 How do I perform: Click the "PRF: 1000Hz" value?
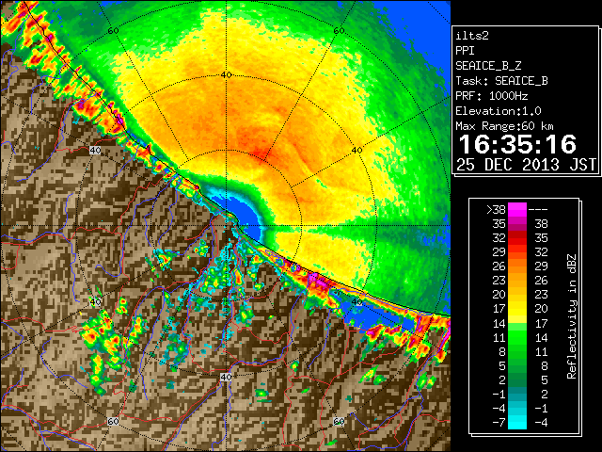491,96
